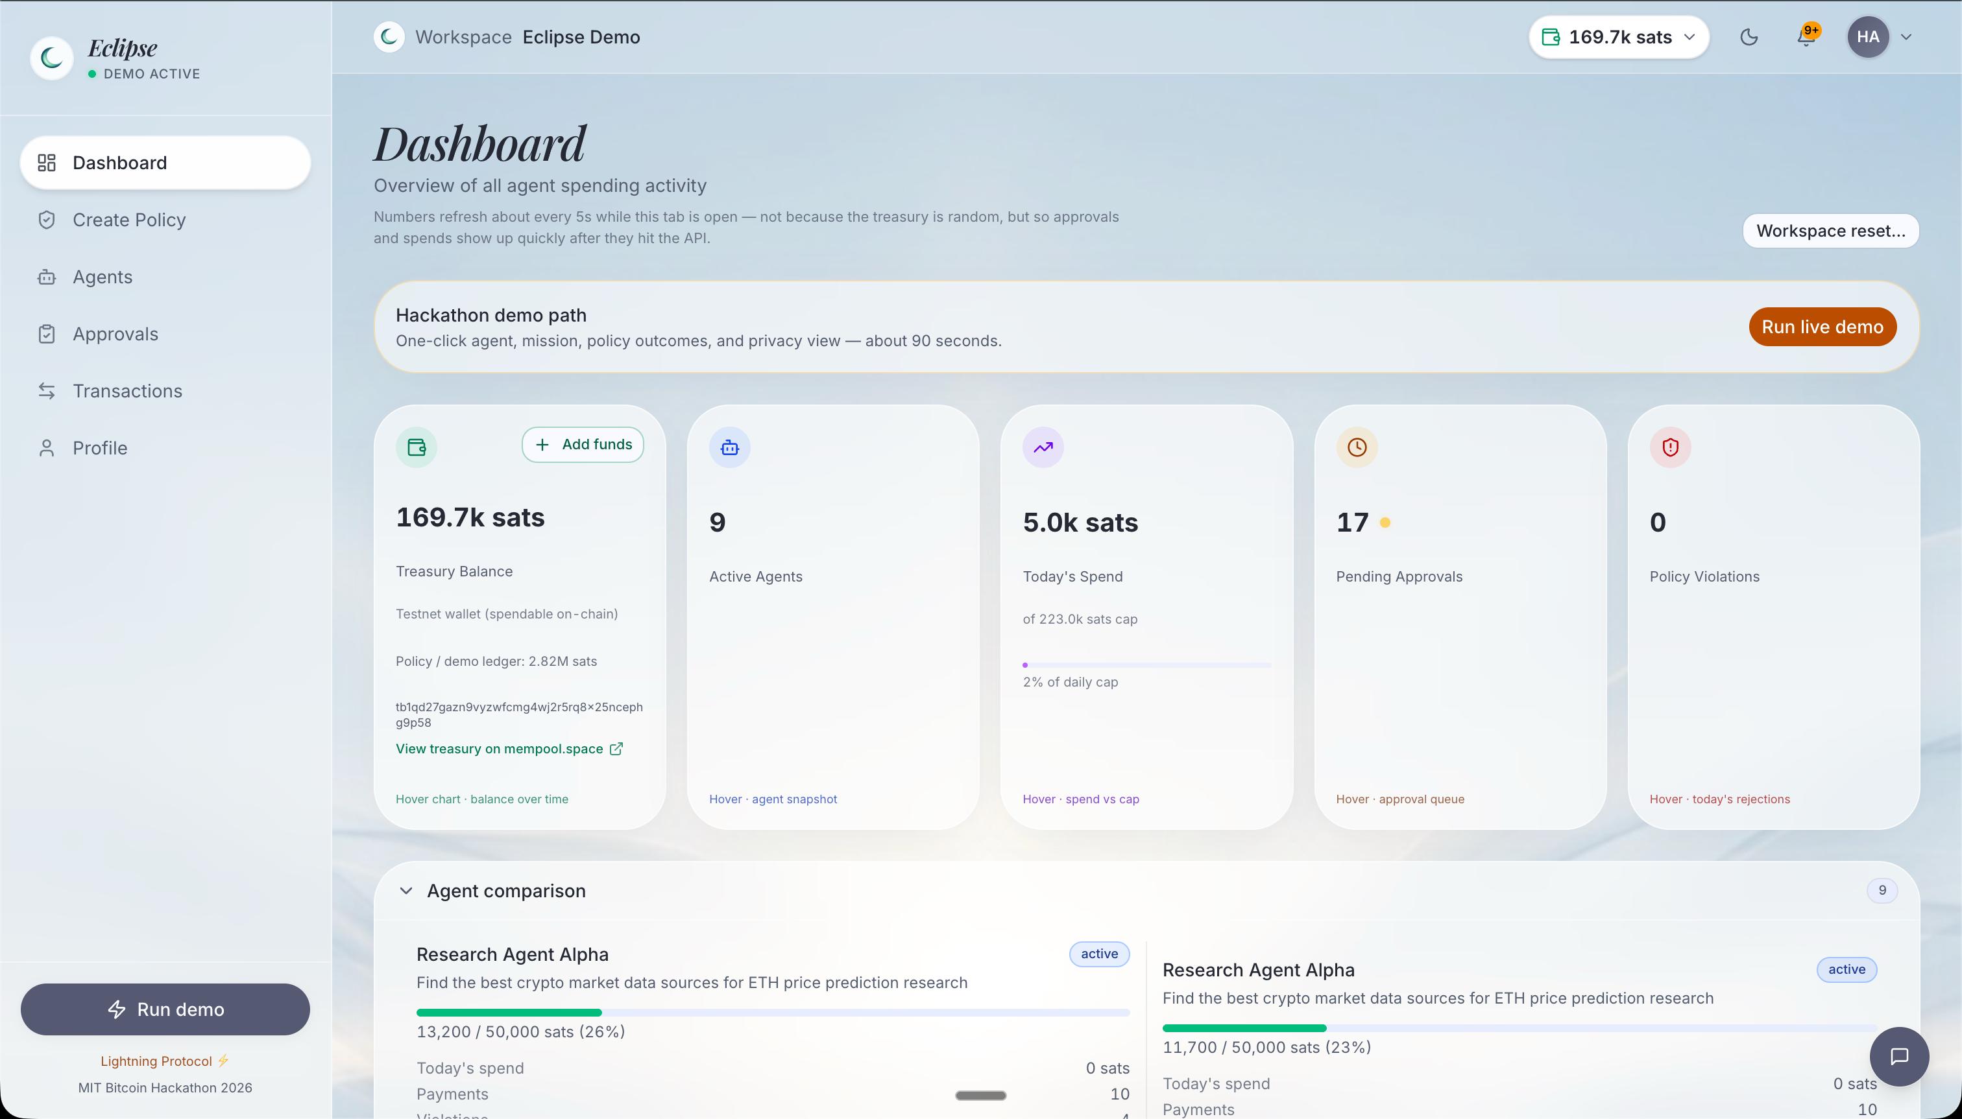Click the Active Agents robot icon
The image size is (1962, 1119).
[x=729, y=447]
